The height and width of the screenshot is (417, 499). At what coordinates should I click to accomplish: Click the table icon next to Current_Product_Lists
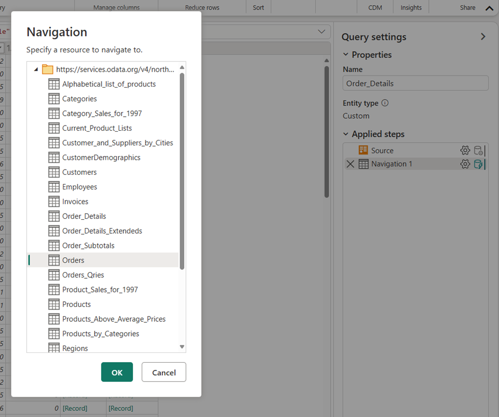click(x=54, y=128)
